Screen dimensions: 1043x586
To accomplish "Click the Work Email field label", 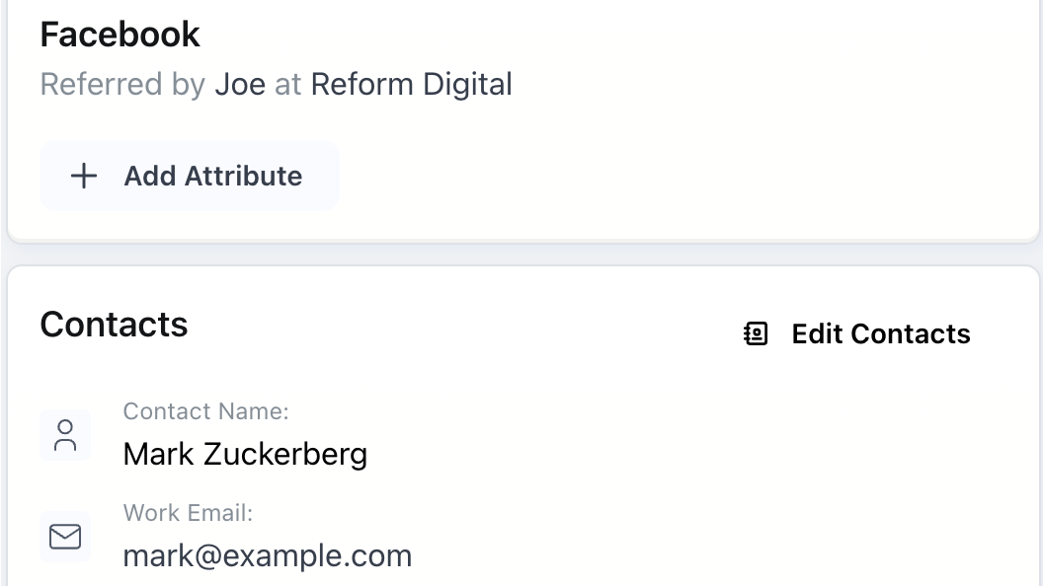I will coord(188,513).
